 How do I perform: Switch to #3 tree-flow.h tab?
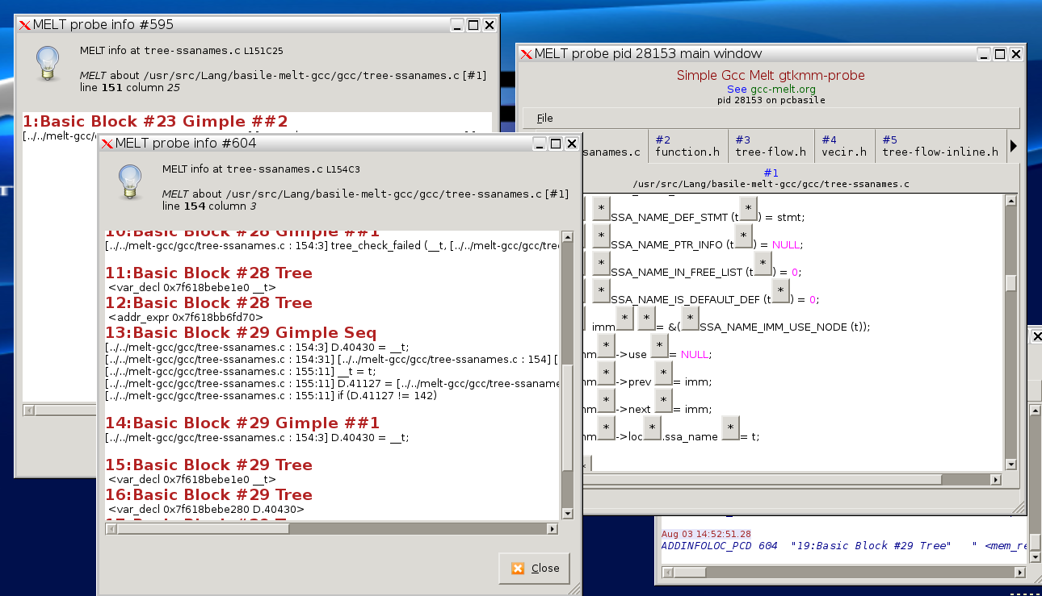[x=771, y=146]
